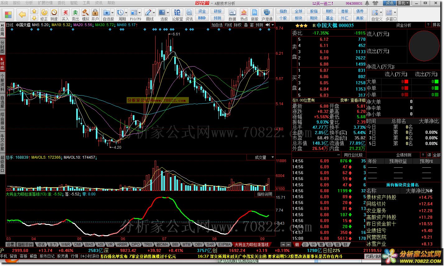Open the 报价 menu
444x266 pixels.
[17, 3]
